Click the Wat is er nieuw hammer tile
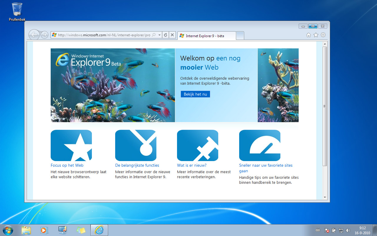Image resolution: width=377 pixels, height=236 pixels. click(x=198, y=145)
